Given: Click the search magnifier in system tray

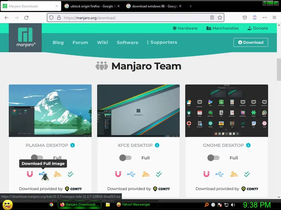Looking at the screenshot, I should coord(207,205).
